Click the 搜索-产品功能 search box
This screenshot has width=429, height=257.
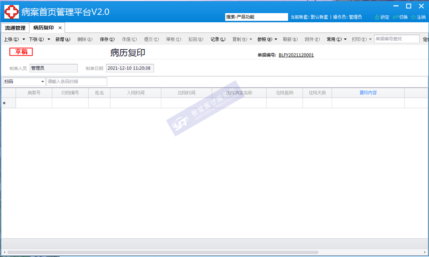257,17
